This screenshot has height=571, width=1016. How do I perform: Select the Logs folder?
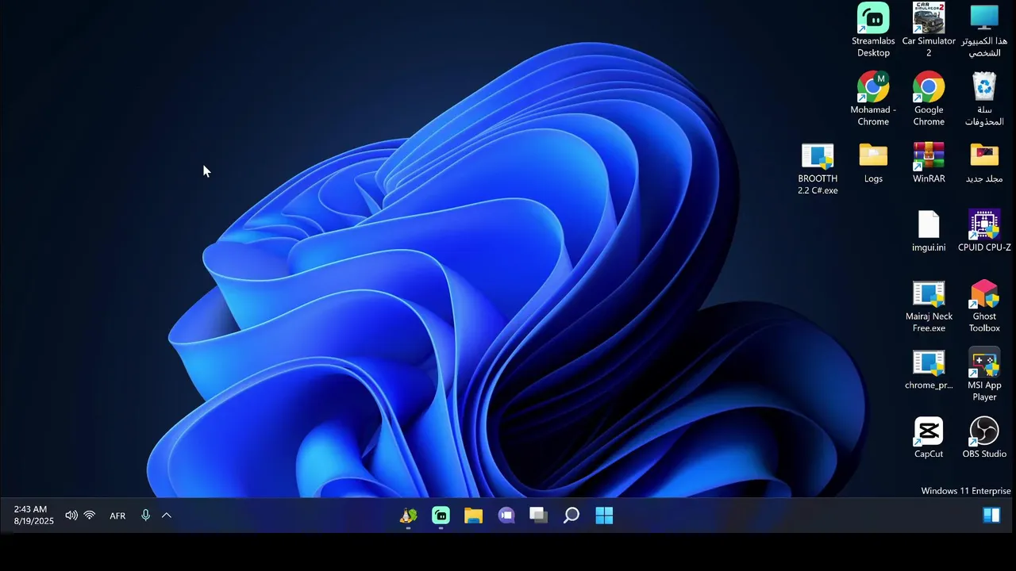(x=873, y=163)
